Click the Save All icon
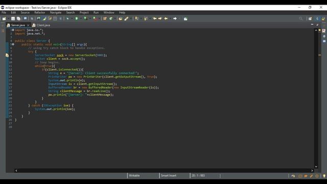327x184 pixels. click(x=18, y=19)
